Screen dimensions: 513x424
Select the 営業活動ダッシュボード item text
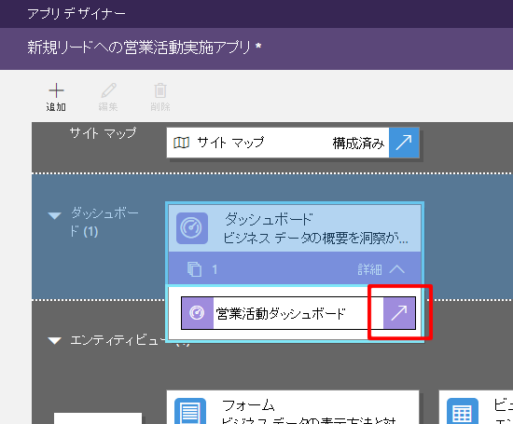click(281, 313)
